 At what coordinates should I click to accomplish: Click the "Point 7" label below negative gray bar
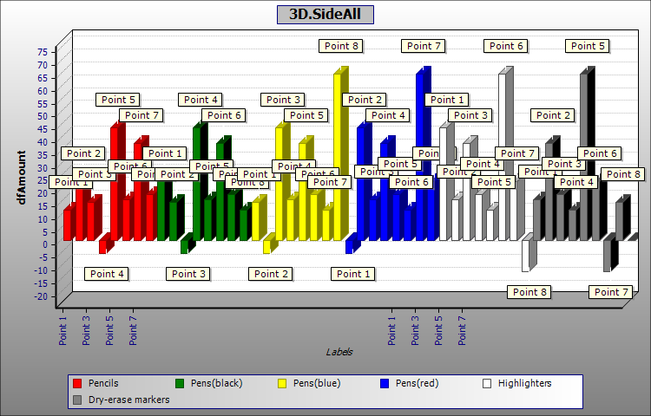pyautogui.click(x=611, y=292)
